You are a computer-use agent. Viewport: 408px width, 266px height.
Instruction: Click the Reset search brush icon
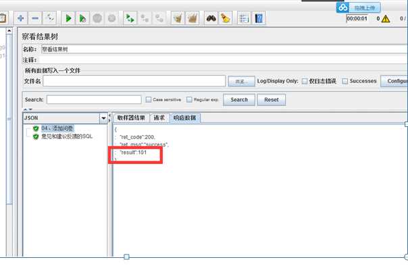226,18
